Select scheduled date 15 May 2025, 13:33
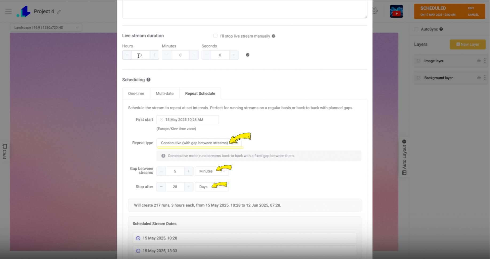 (245, 251)
